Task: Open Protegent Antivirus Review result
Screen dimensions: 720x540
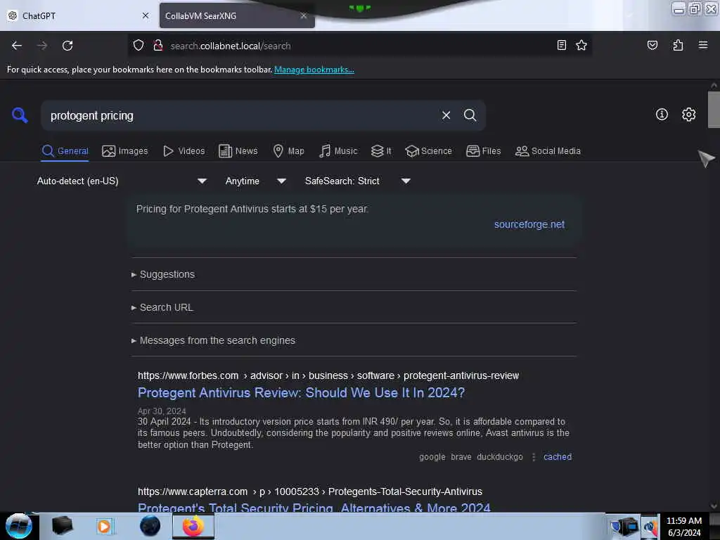Action: 301,392
